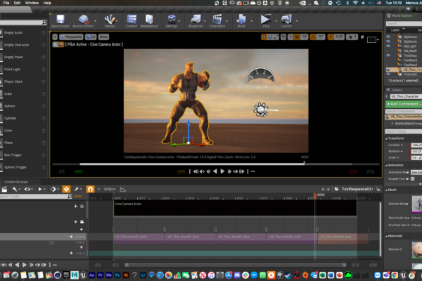Image resolution: width=422 pixels, height=281 pixels.
Task: Click the Launch toolbar icon
Action: (x=286, y=20)
